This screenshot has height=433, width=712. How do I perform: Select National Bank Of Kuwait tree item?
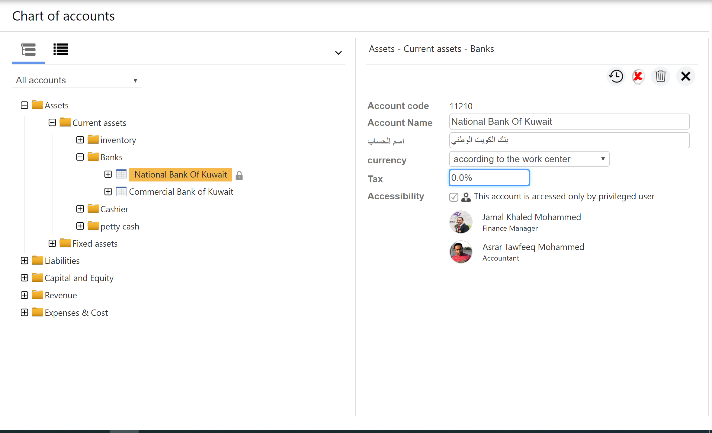[181, 175]
